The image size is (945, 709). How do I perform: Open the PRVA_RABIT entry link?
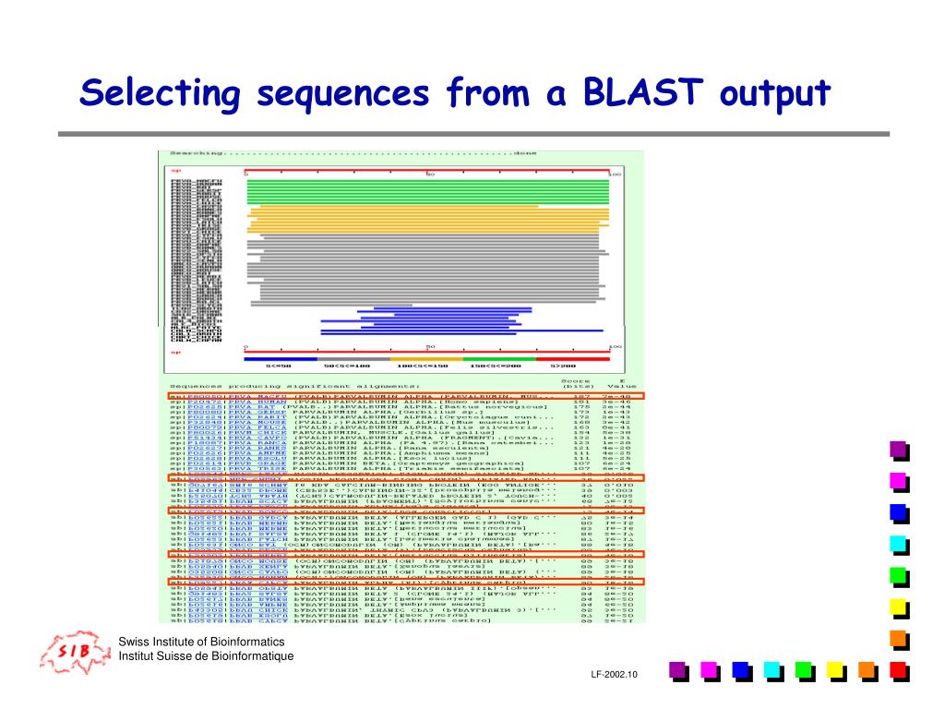pyautogui.click(x=257, y=417)
